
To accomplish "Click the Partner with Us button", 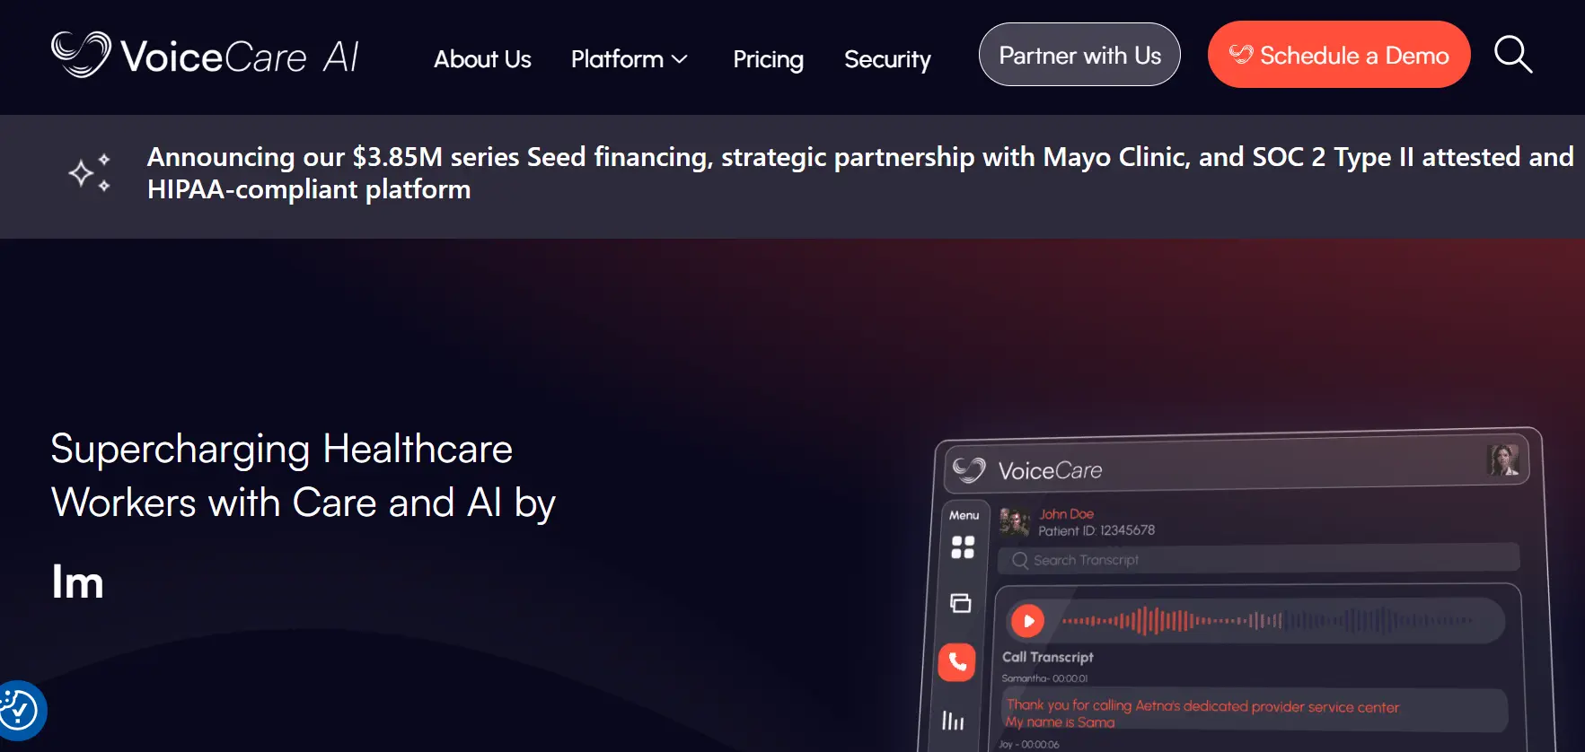I will (x=1079, y=55).
